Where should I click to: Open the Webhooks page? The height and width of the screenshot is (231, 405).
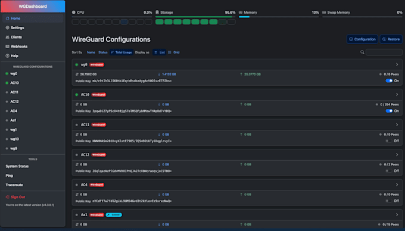point(33,46)
